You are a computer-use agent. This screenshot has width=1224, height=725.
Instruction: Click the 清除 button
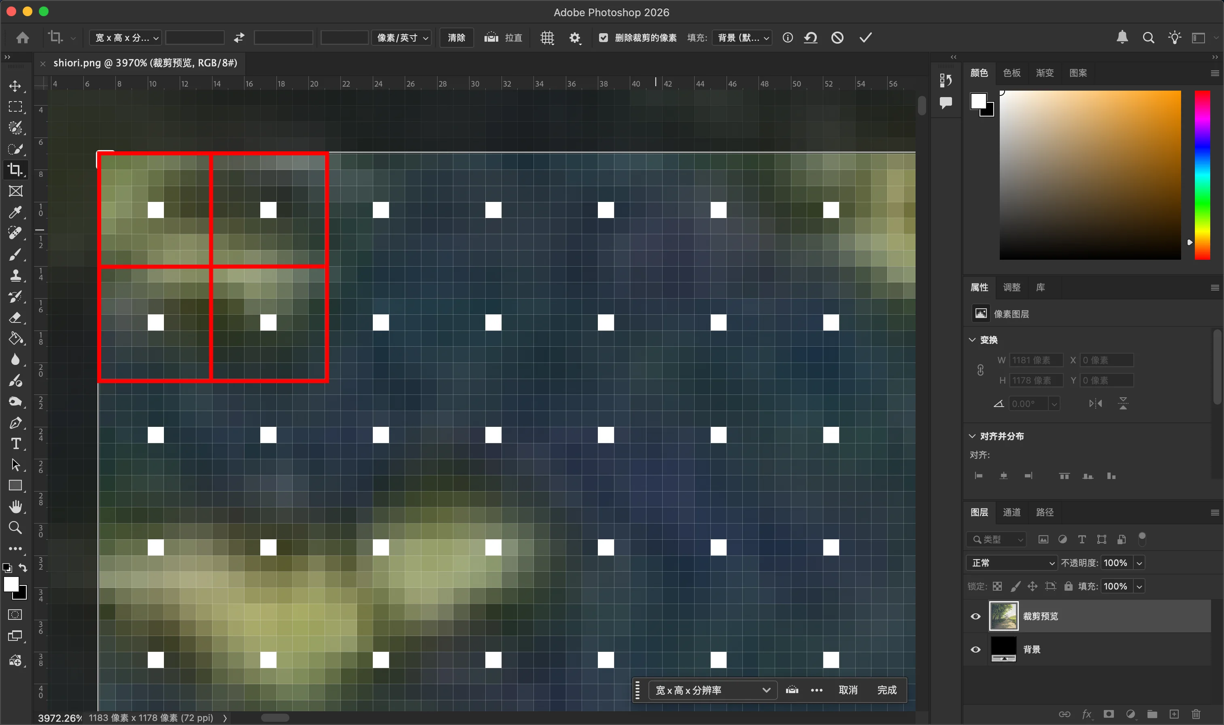click(457, 38)
